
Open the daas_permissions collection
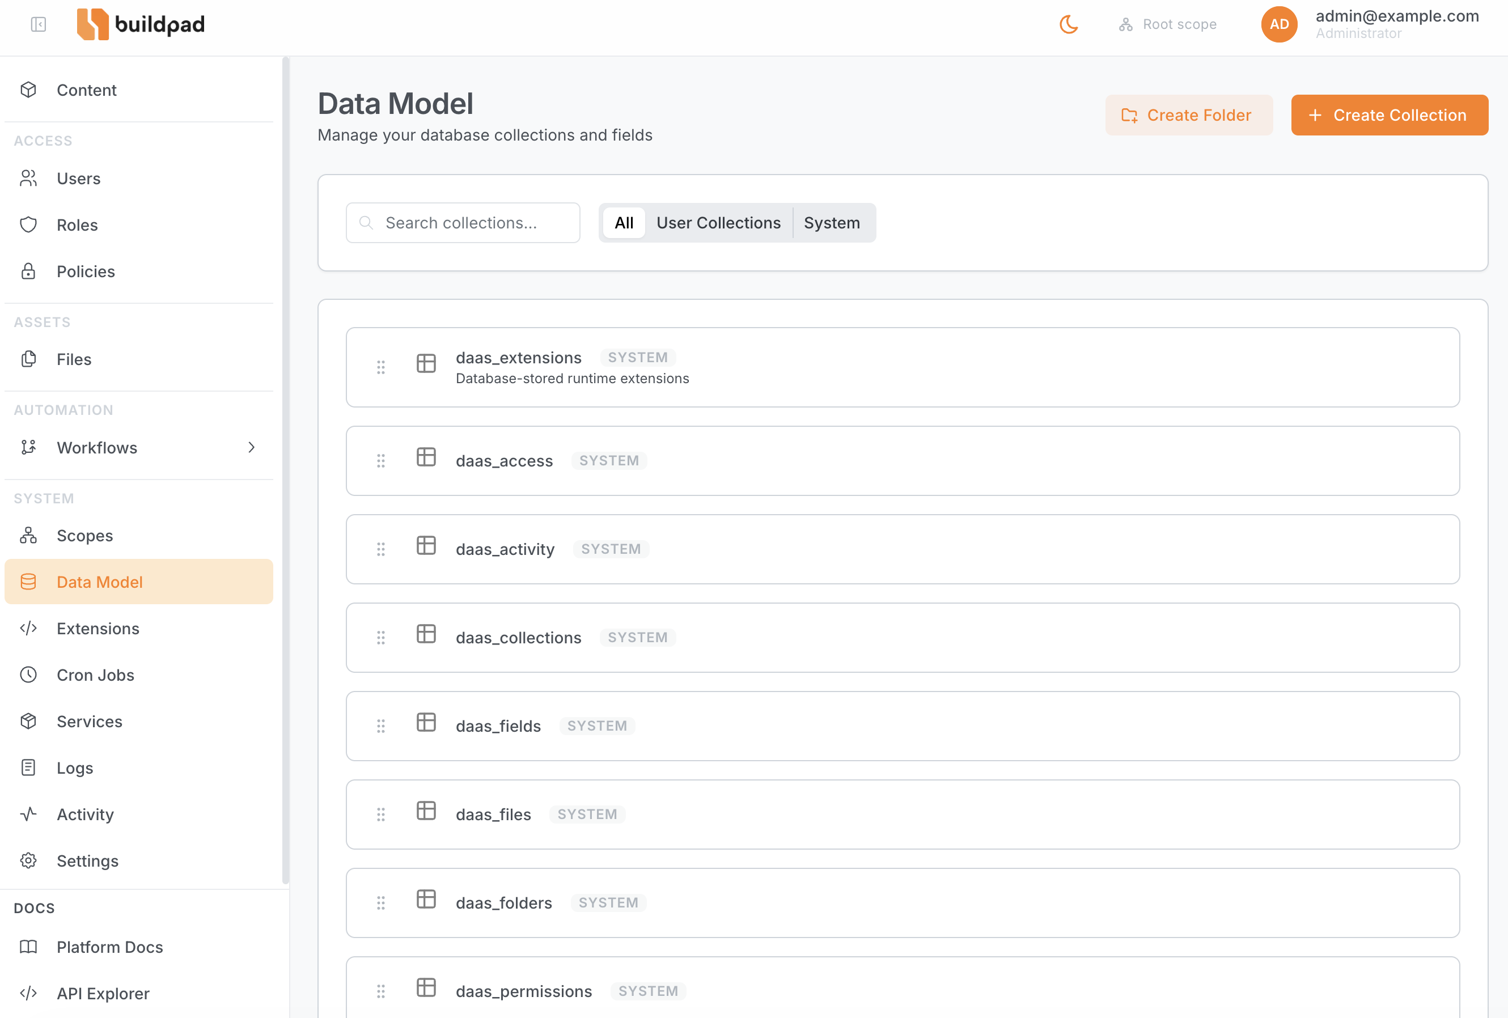point(903,988)
